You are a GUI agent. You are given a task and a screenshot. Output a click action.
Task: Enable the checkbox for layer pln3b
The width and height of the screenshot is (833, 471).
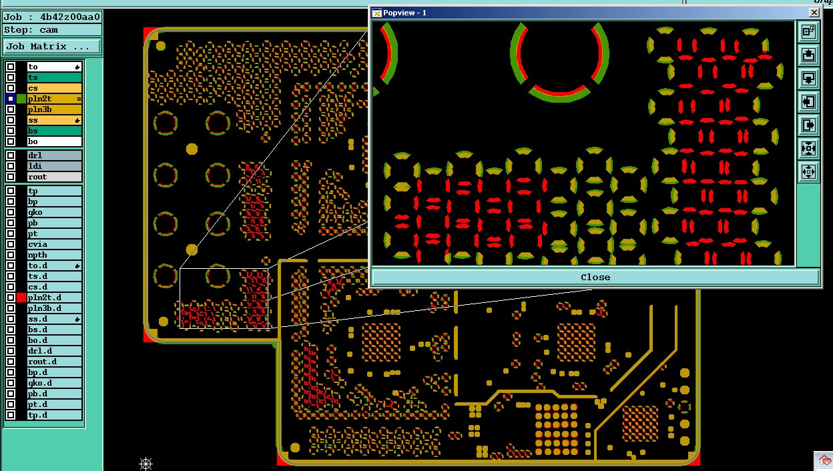pos(11,109)
